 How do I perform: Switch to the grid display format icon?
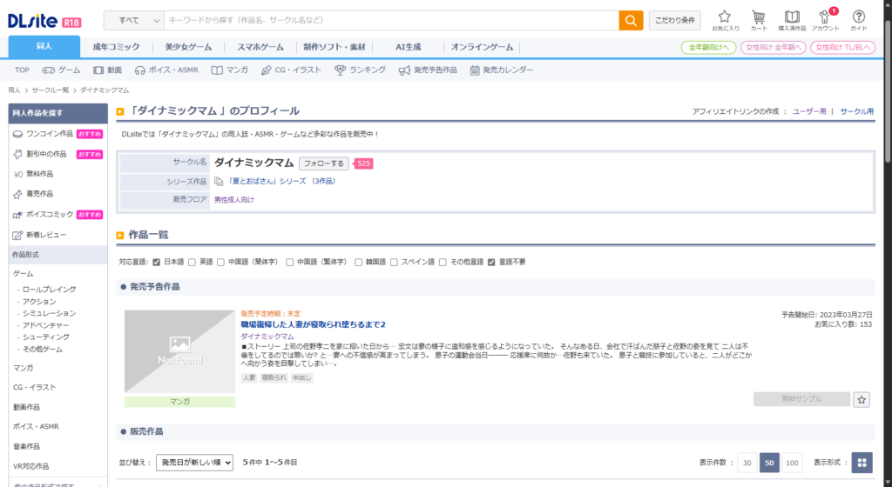(x=862, y=464)
